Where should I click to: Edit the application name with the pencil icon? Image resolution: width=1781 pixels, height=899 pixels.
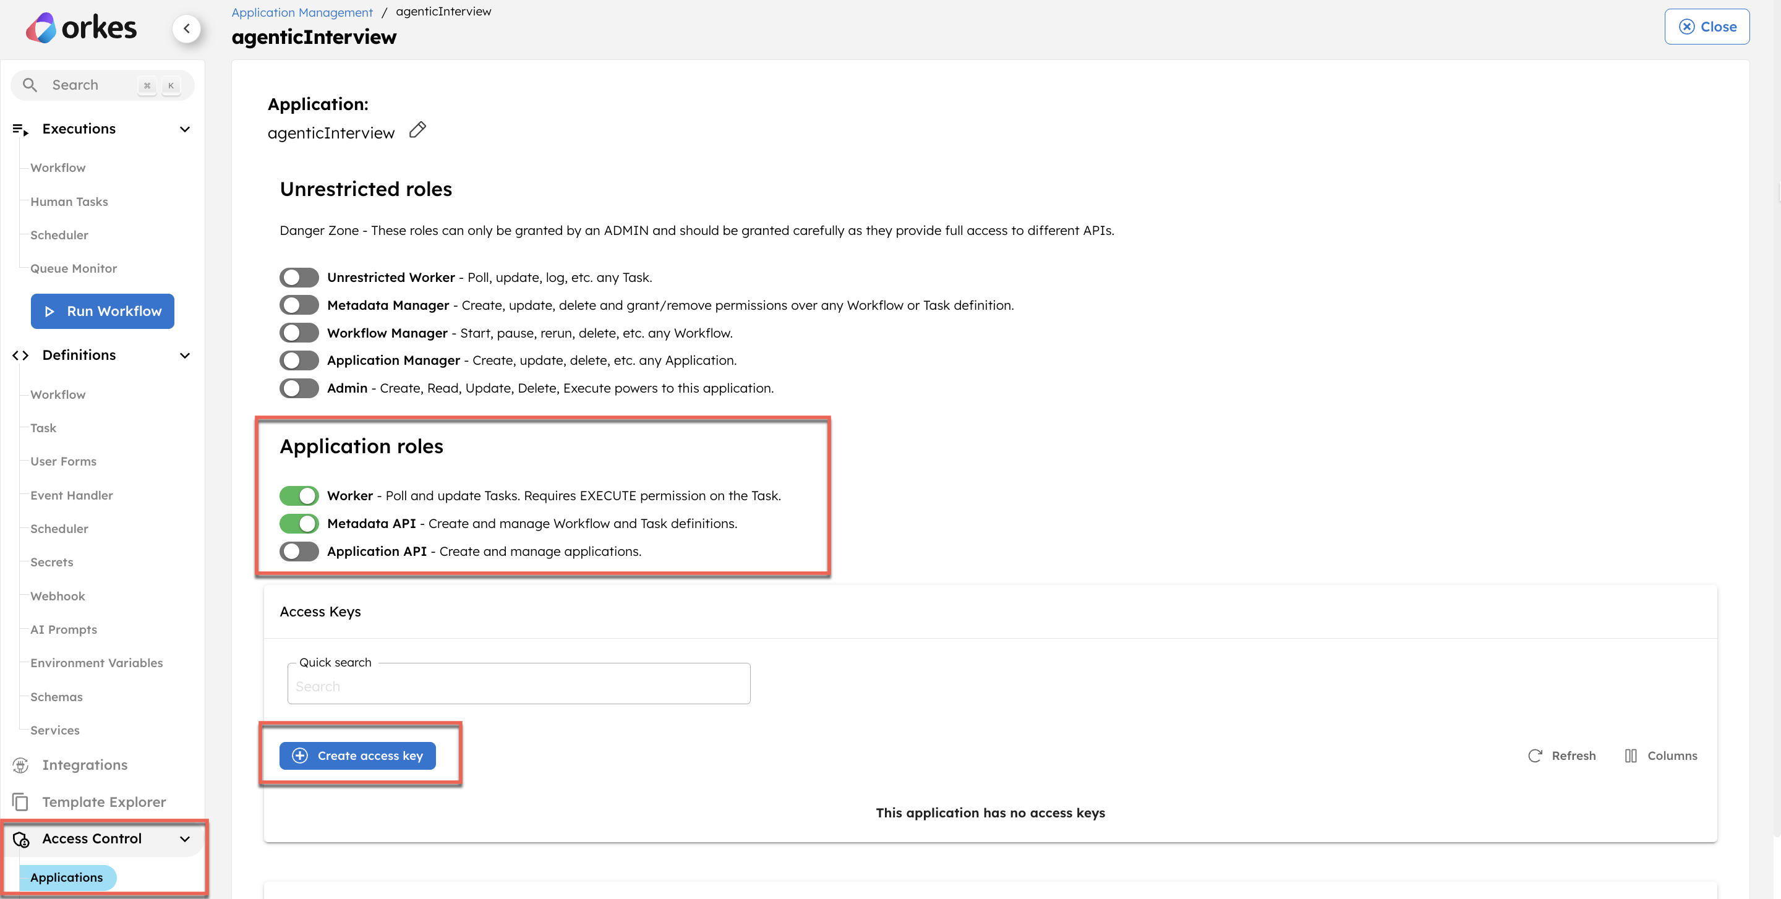tap(417, 130)
